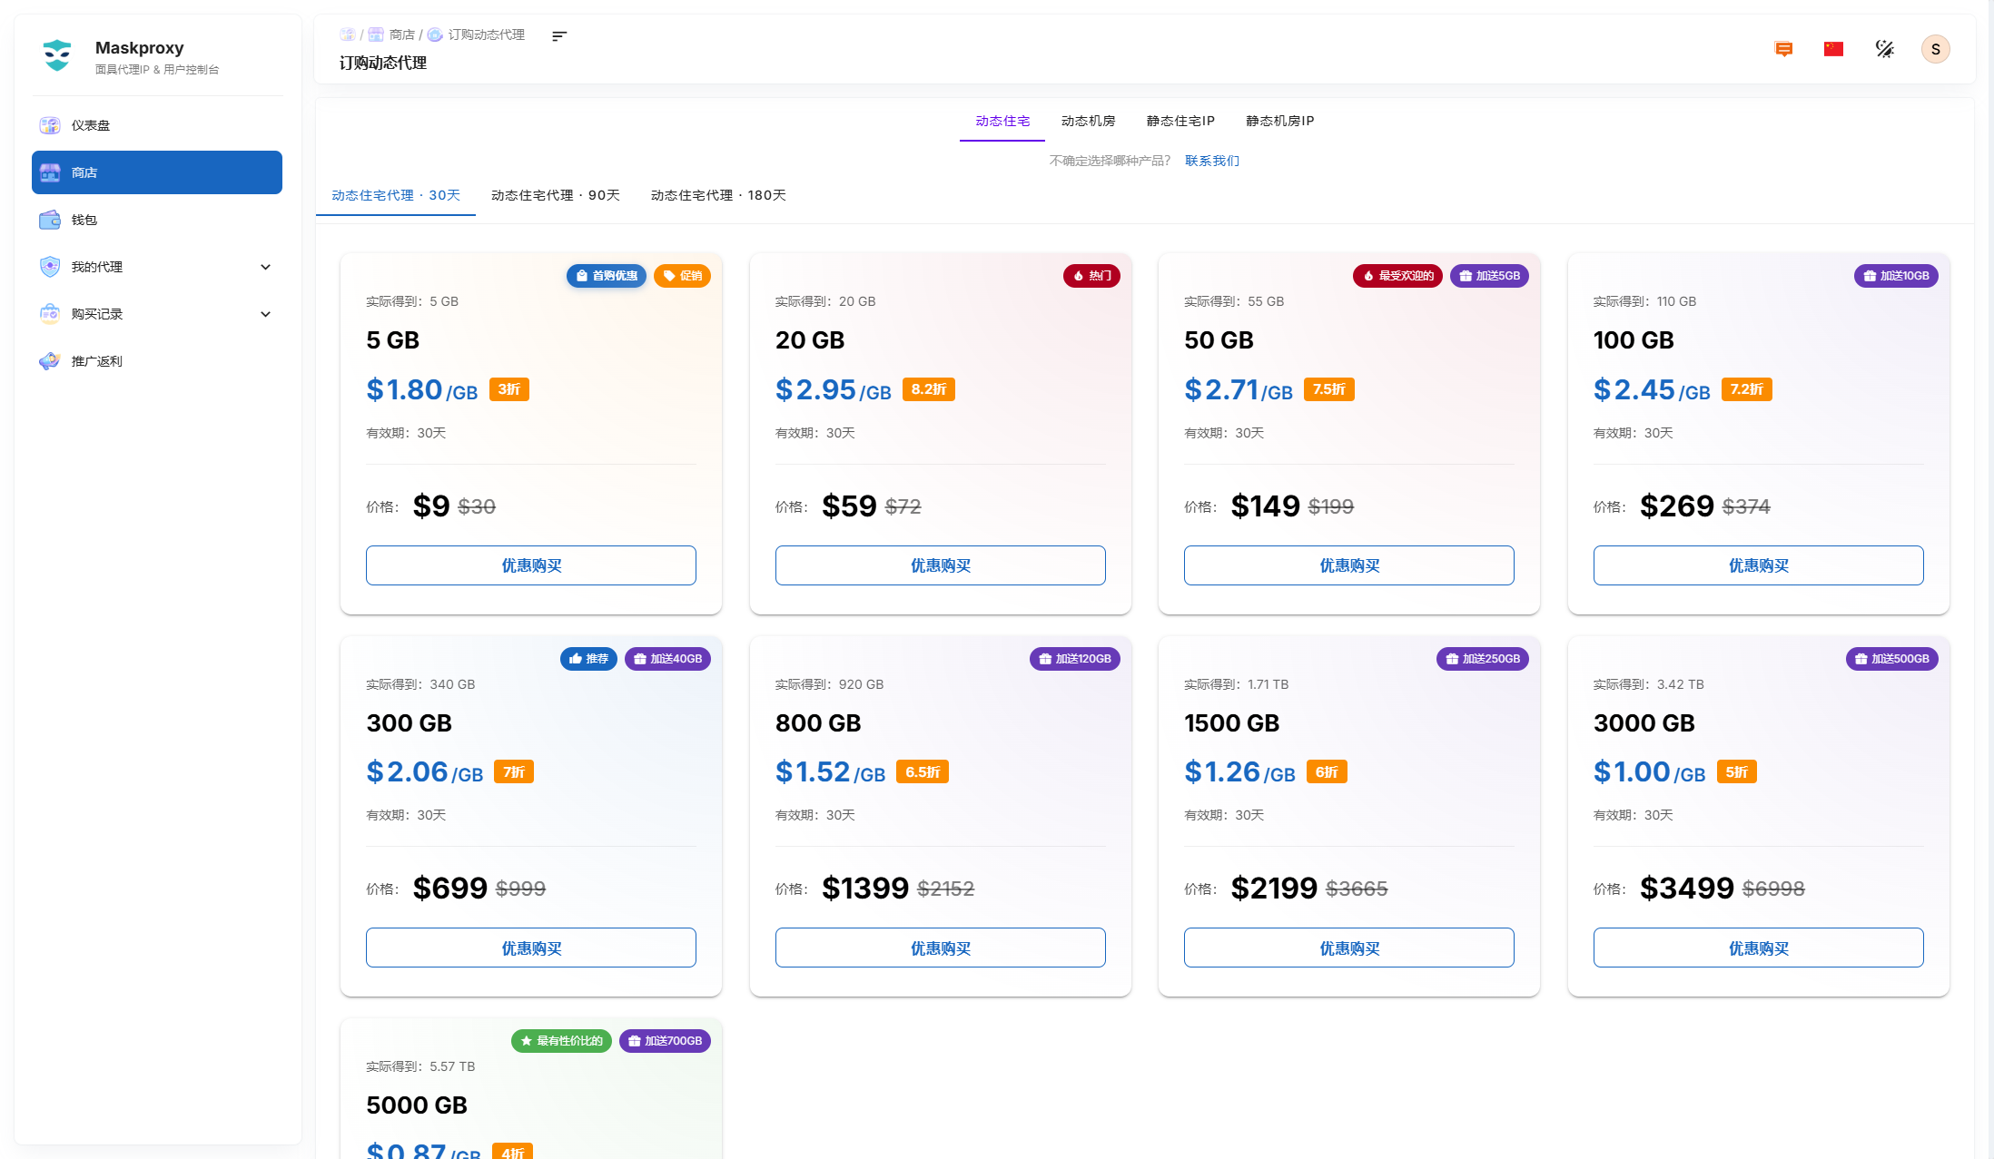
Task: Click the shop icon in the sidebar
Action: [x=50, y=172]
